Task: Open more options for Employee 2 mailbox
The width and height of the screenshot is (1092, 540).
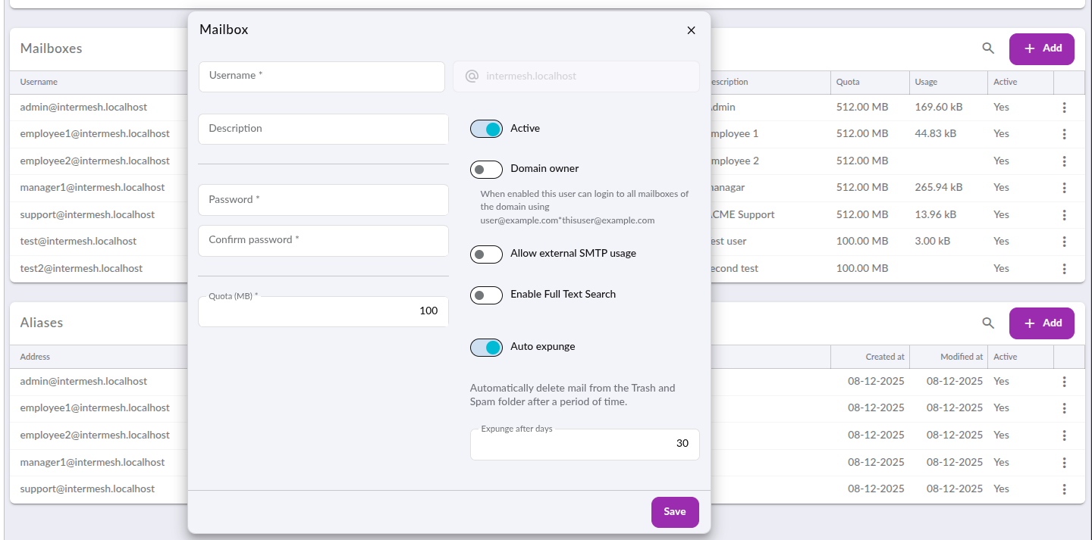Action: [1064, 161]
